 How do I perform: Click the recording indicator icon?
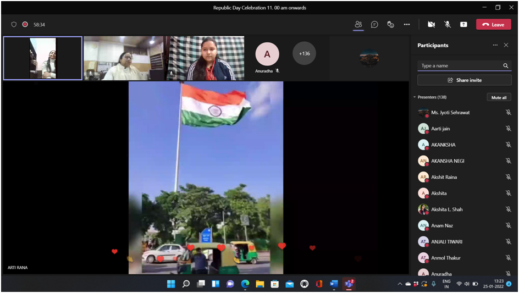point(25,24)
